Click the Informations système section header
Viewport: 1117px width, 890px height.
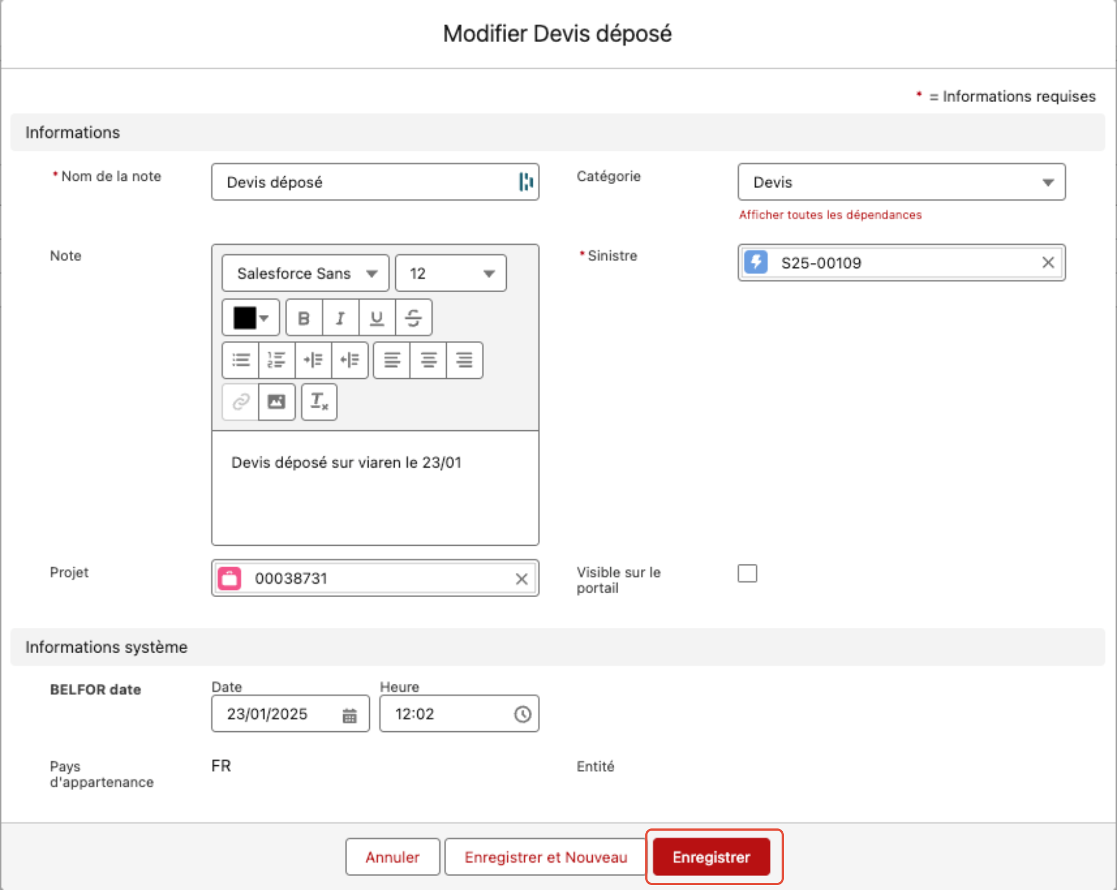558,647
